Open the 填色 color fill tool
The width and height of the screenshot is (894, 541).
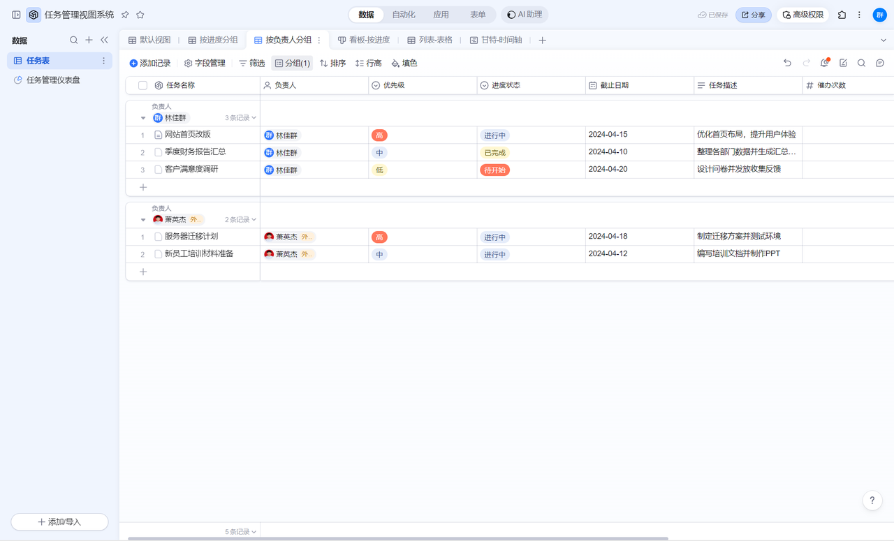tap(404, 64)
